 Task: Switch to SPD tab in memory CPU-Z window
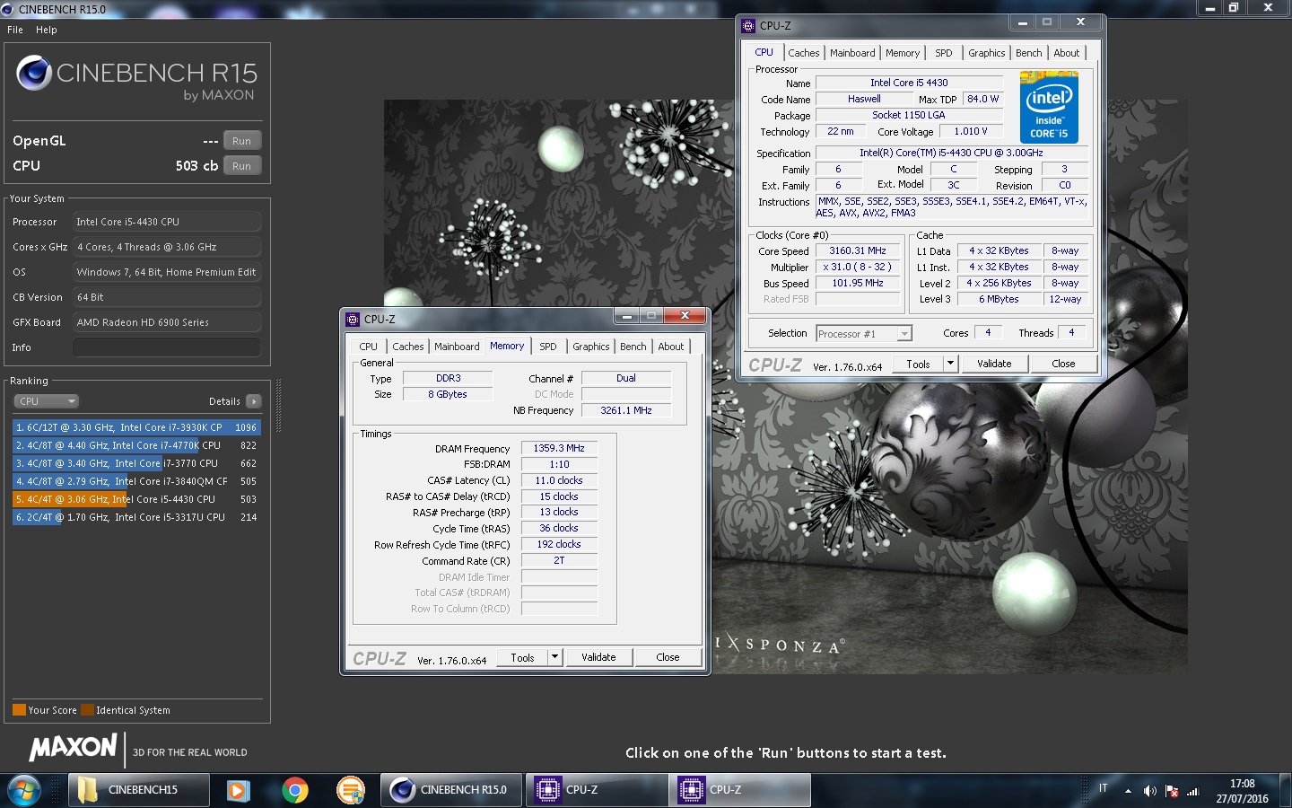tap(548, 347)
